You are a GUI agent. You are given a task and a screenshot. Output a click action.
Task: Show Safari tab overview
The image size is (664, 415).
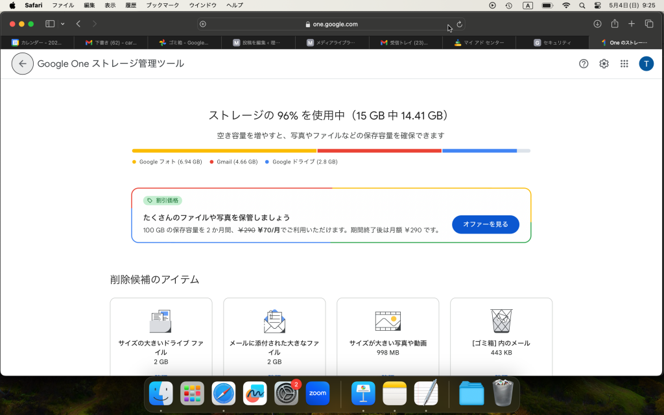(x=648, y=24)
